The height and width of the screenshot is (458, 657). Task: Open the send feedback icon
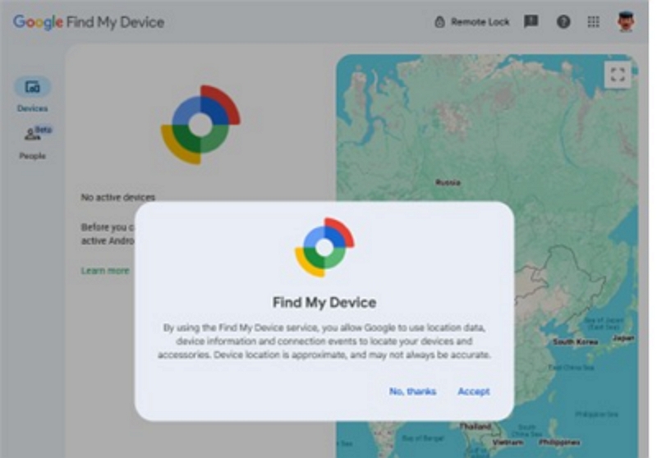point(531,21)
